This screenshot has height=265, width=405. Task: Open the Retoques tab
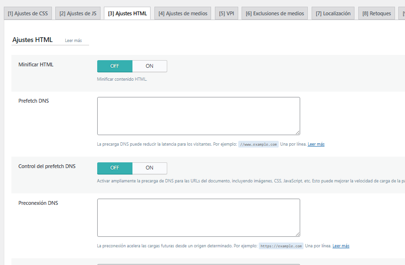(376, 13)
